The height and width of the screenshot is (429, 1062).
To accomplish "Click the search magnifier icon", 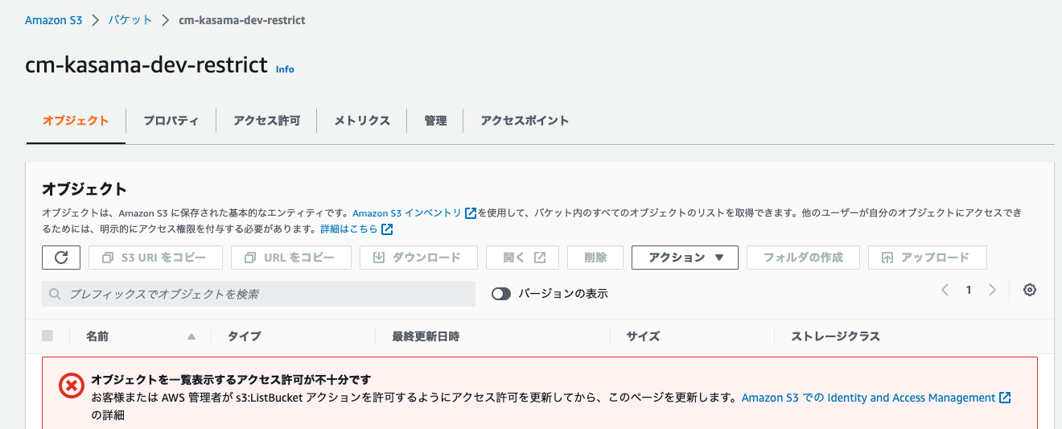I will (x=56, y=295).
